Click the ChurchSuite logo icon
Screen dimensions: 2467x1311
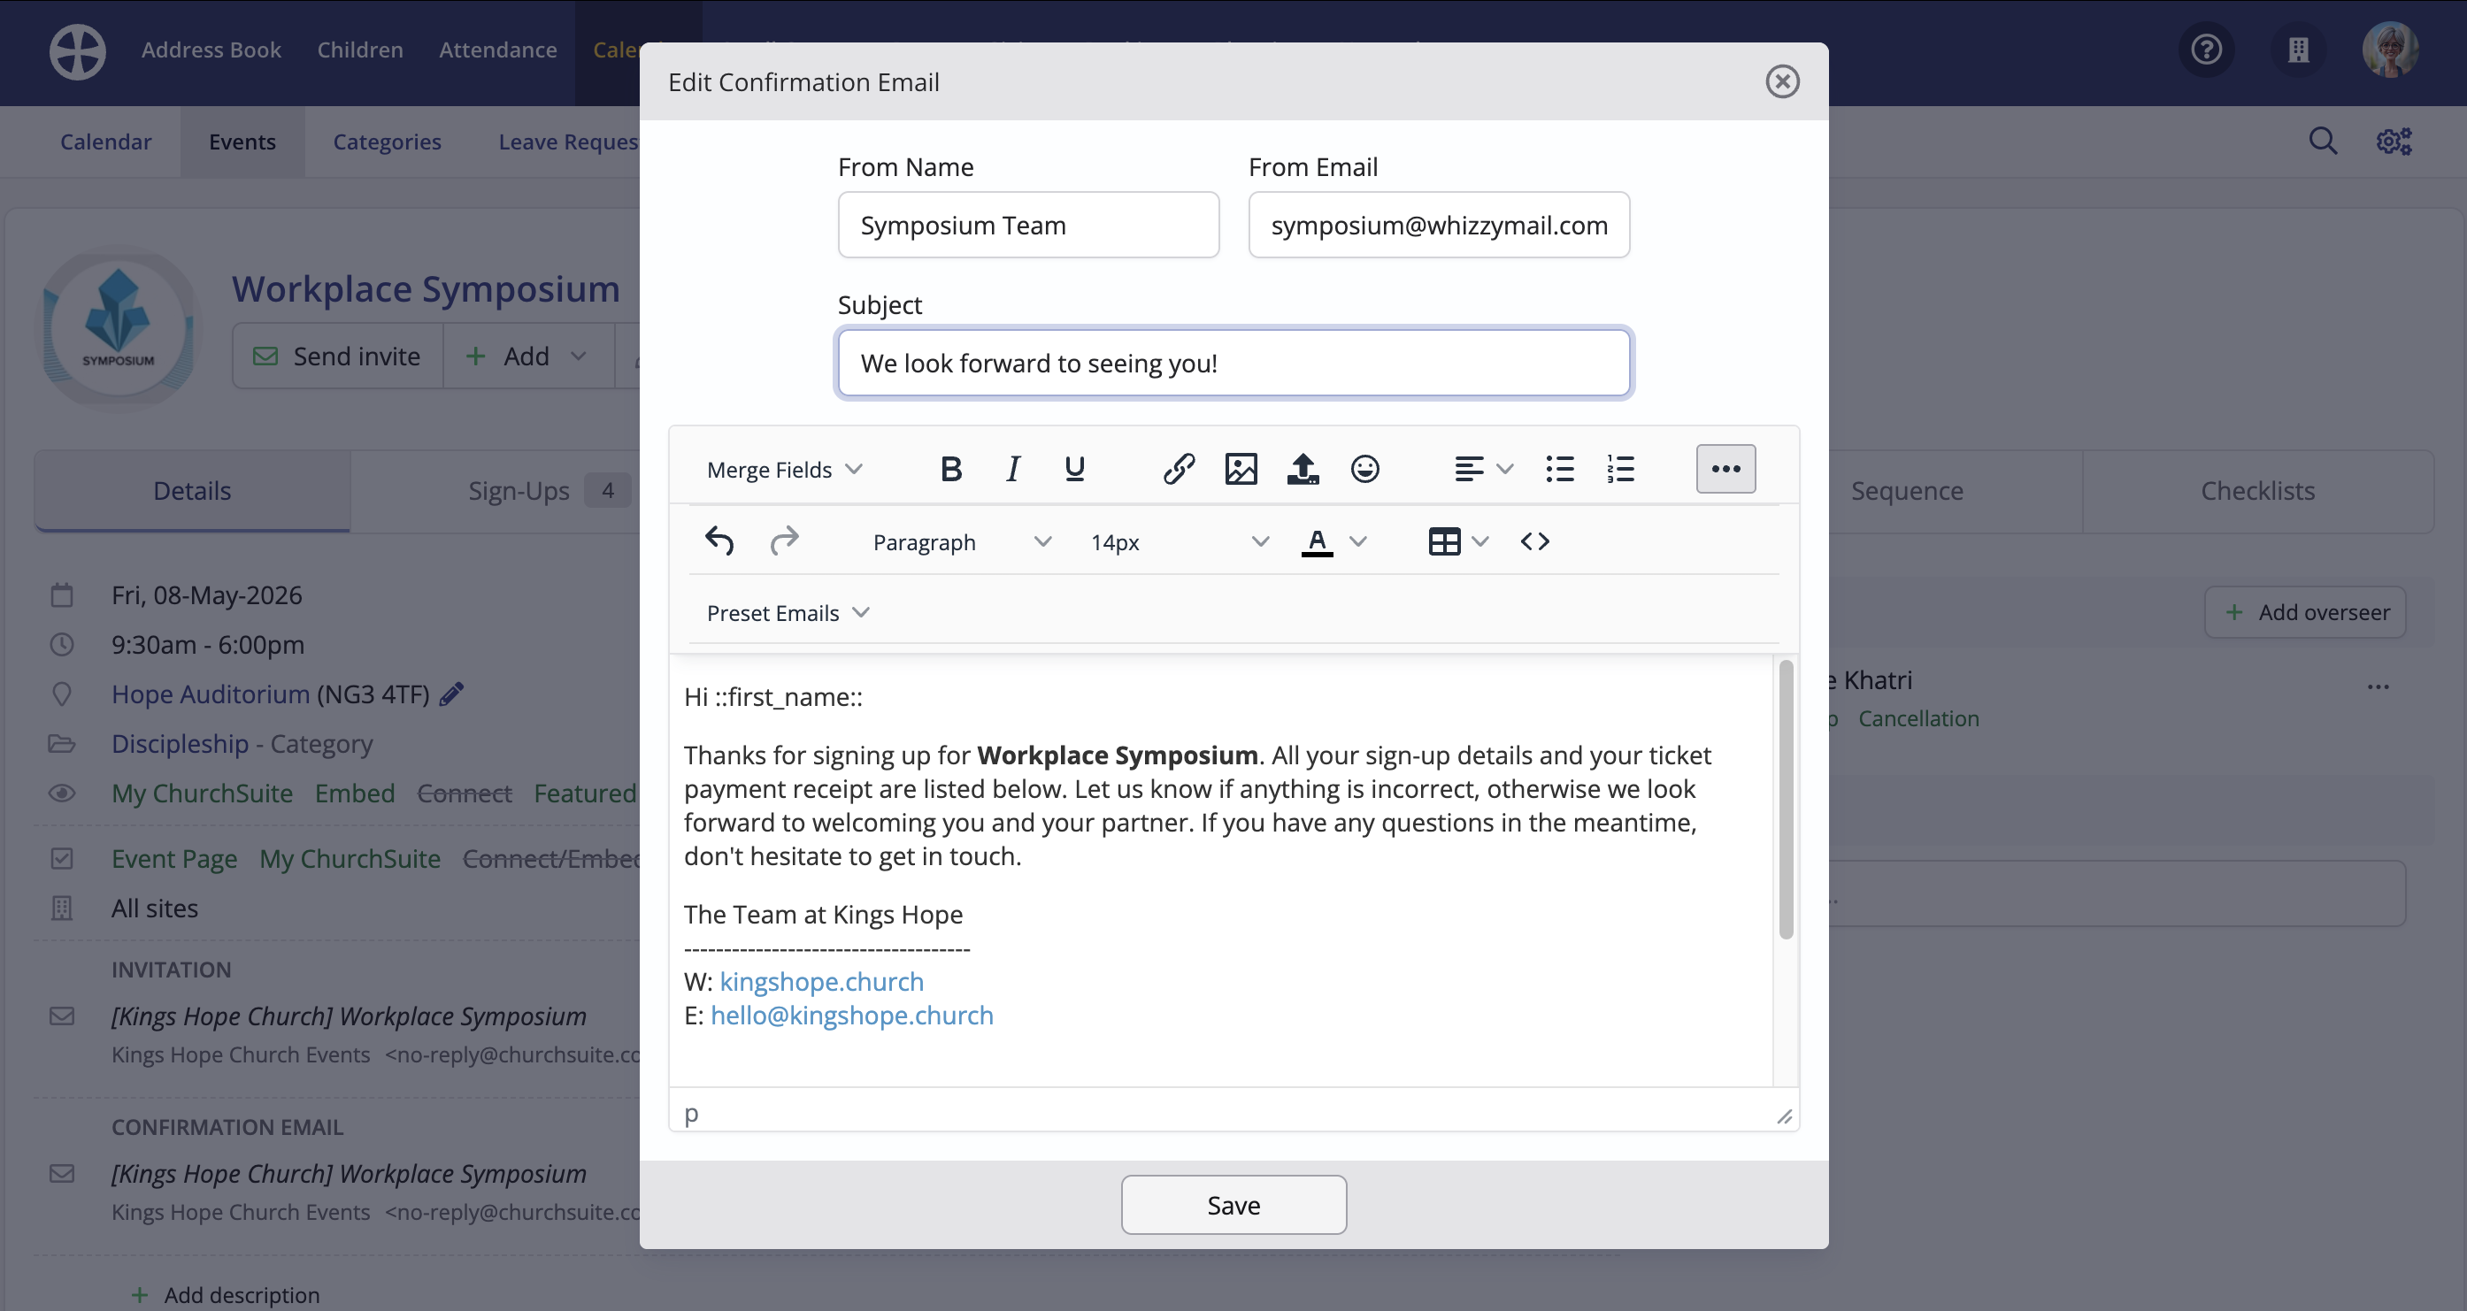coord(78,51)
